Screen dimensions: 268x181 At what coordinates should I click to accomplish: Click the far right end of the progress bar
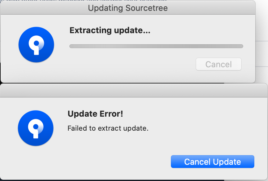coord(241,46)
